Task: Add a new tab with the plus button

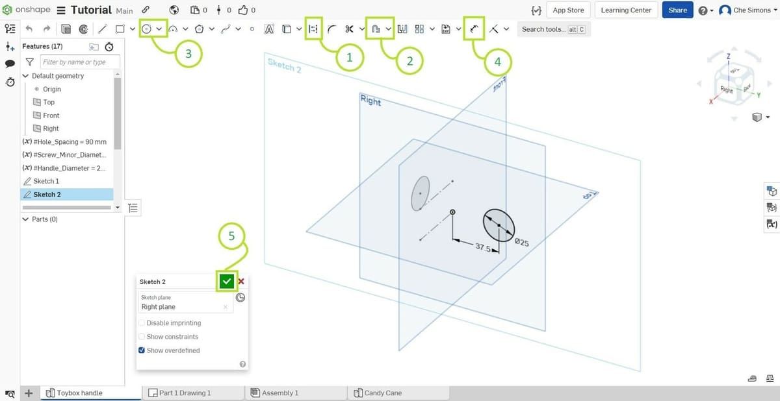Action: 29,393
